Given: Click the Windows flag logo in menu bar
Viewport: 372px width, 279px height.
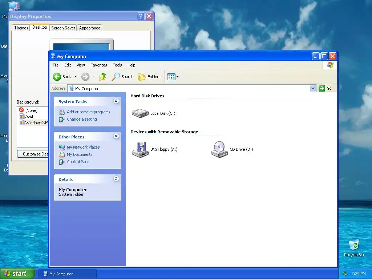Looking at the screenshot, I should pos(330,65).
